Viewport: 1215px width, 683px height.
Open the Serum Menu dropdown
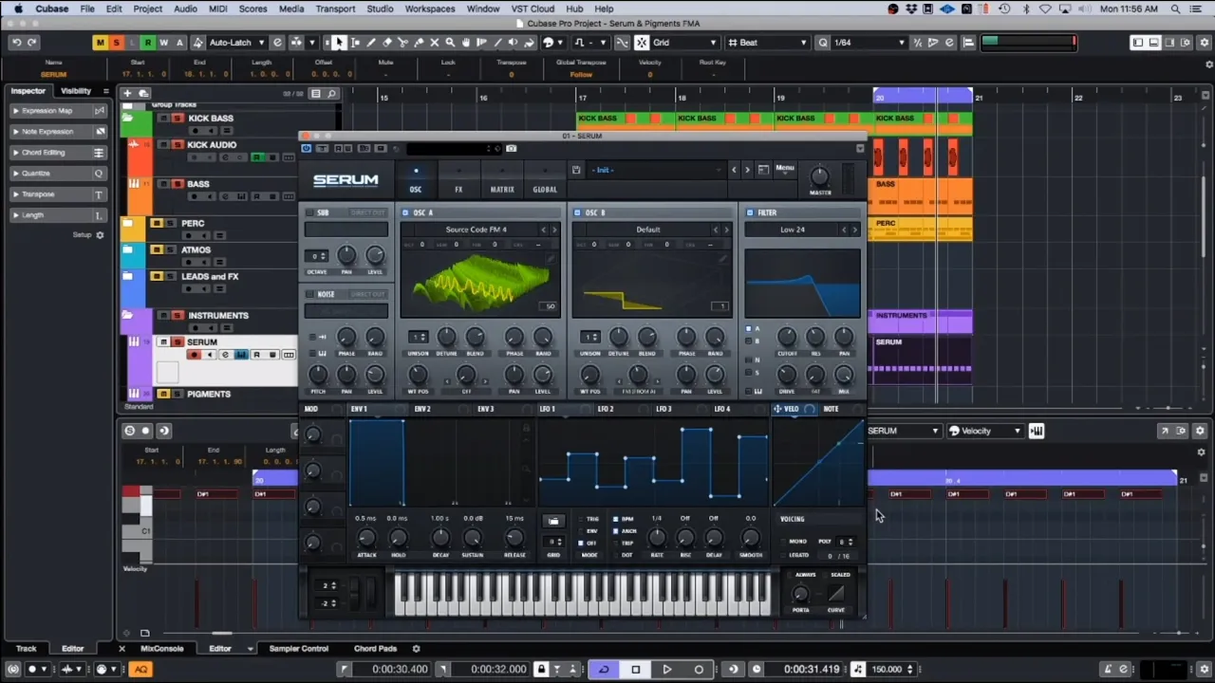point(785,169)
